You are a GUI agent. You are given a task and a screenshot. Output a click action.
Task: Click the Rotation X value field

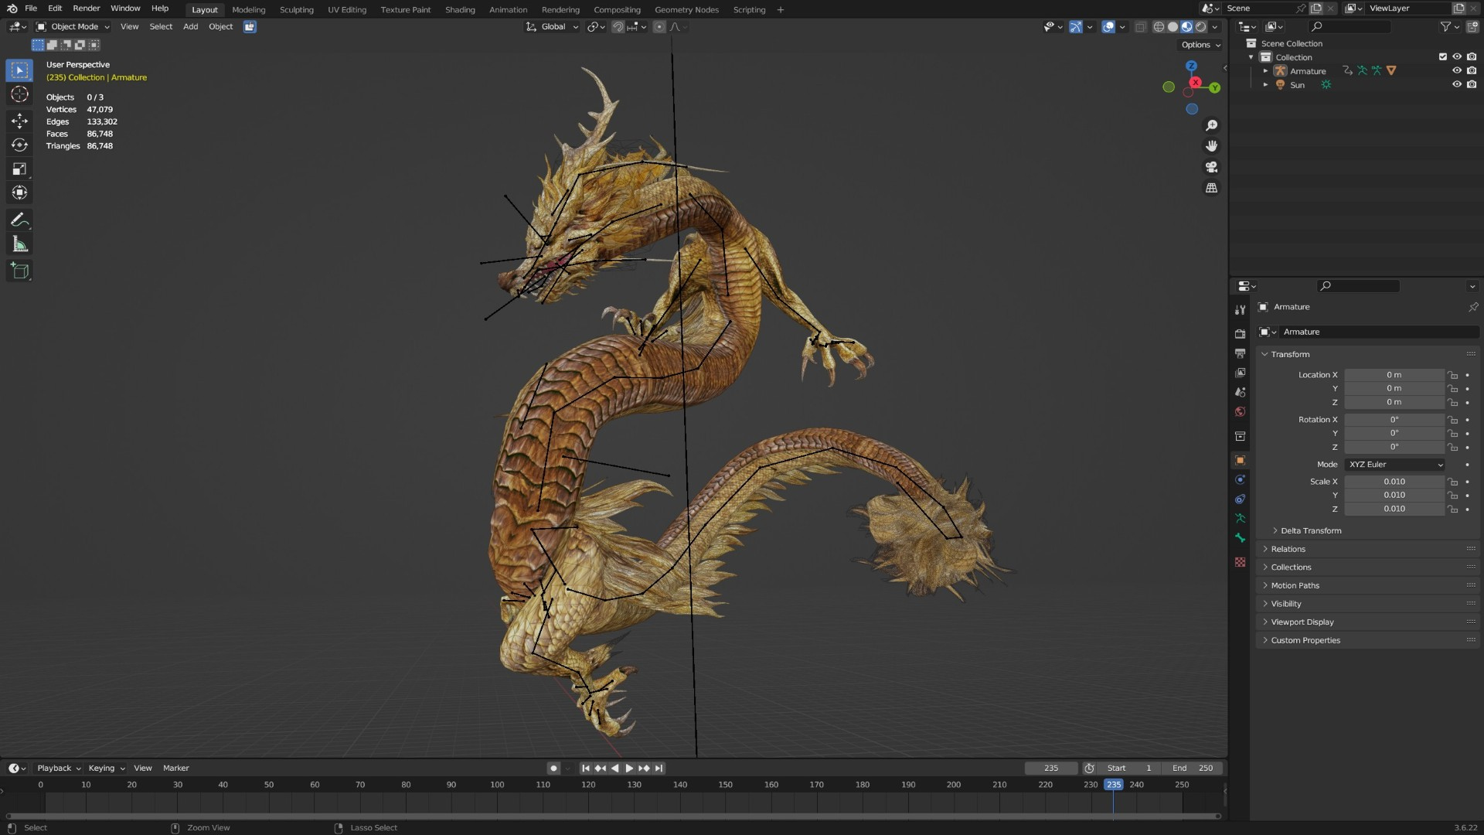click(1394, 420)
